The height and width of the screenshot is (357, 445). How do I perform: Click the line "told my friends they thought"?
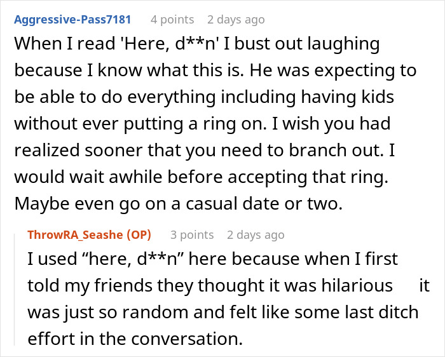210,286
